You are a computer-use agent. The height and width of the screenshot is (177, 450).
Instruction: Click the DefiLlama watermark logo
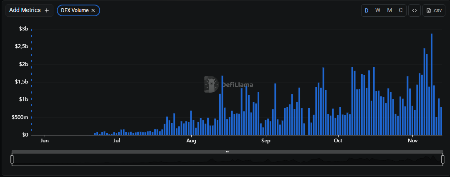(212, 84)
